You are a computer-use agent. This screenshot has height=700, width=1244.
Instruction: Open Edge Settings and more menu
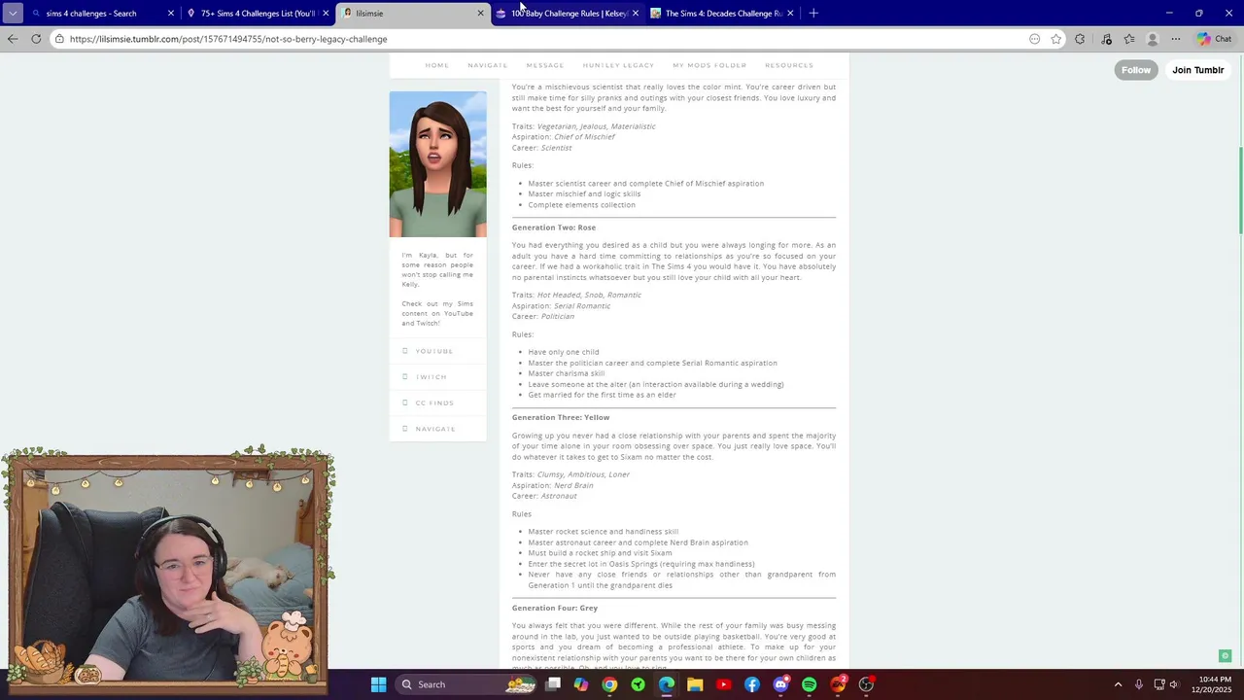coord(1176,39)
